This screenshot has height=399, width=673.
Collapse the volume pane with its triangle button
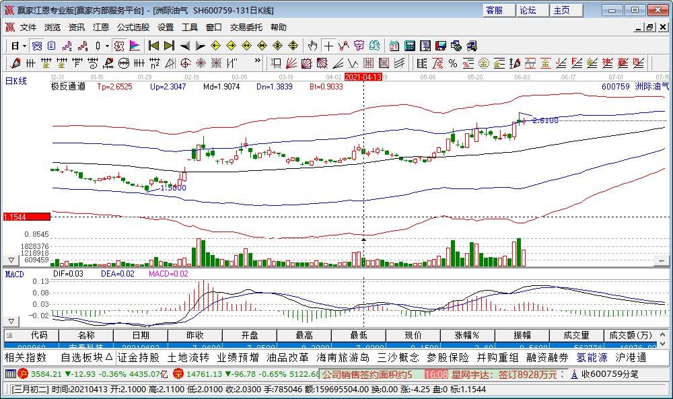pyautogui.click(x=11, y=260)
